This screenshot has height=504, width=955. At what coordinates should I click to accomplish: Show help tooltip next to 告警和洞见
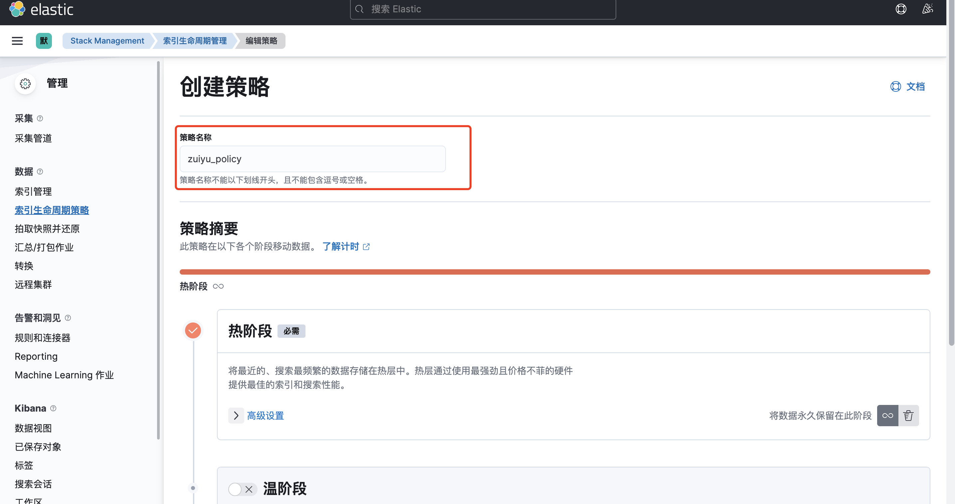point(68,318)
